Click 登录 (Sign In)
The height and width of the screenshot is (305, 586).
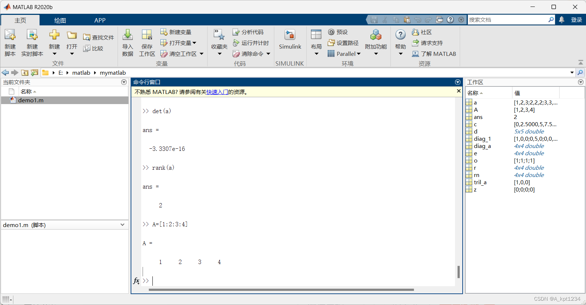pos(576,20)
